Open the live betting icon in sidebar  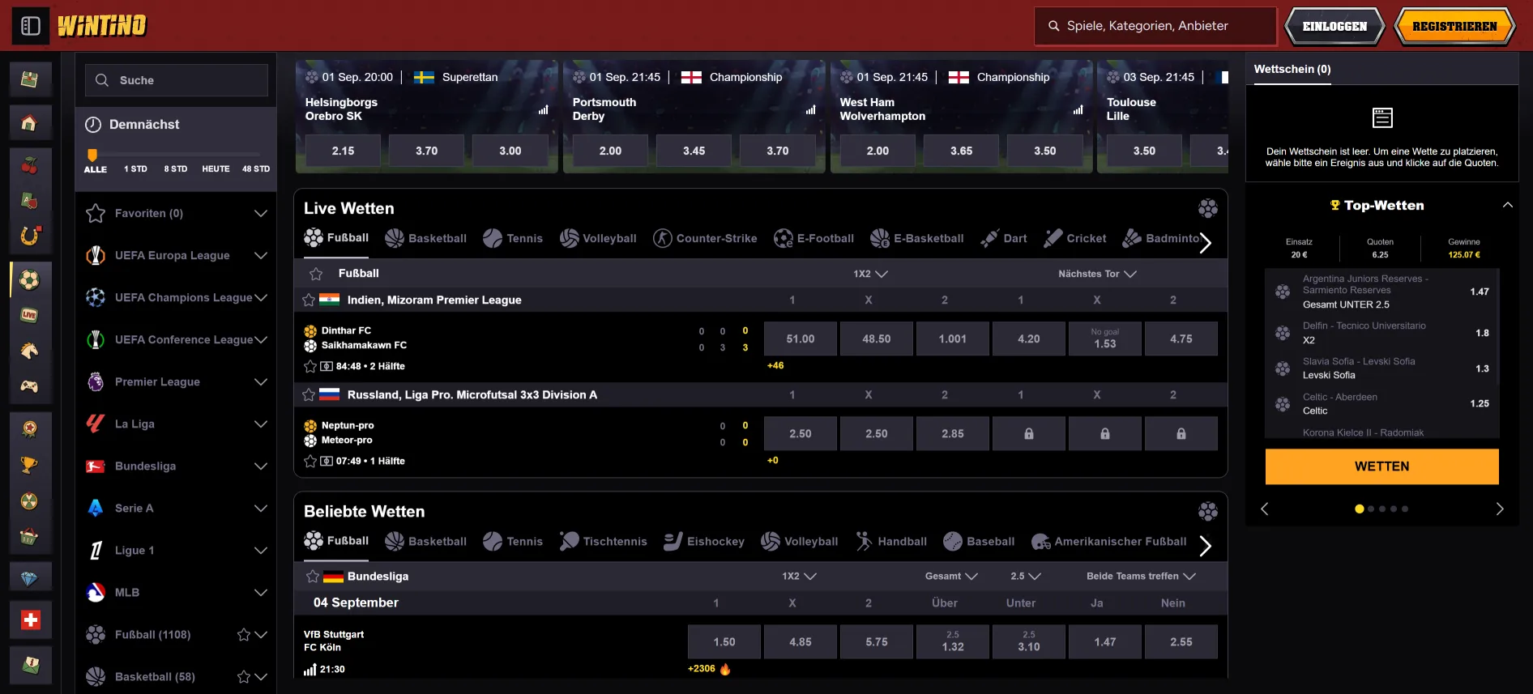click(x=30, y=315)
